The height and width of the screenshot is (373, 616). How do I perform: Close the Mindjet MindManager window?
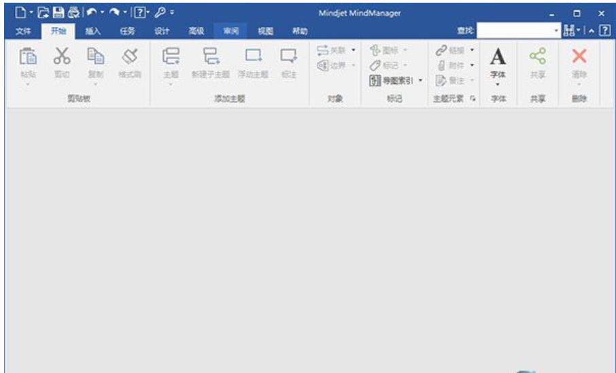[601, 14]
